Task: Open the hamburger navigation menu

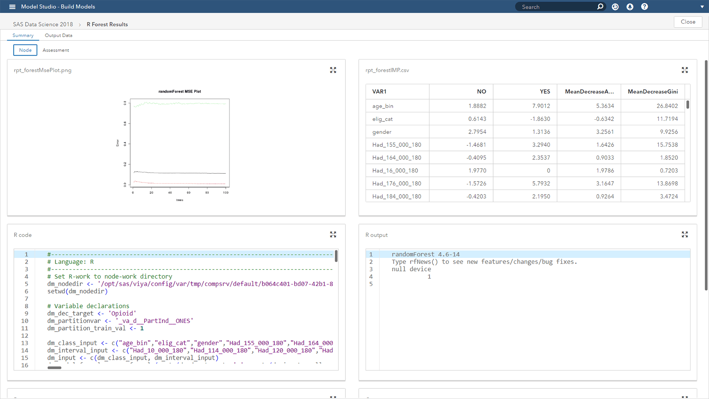Action: coord(12,7)
